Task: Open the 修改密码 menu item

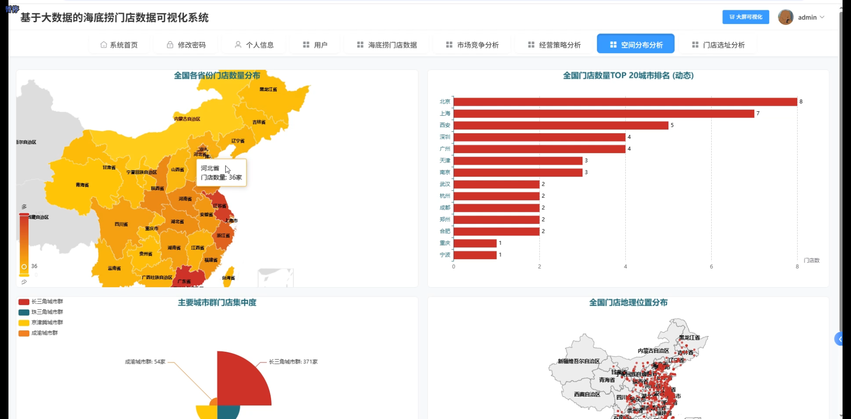Action: pyautogui.click(x=186, y=45)
